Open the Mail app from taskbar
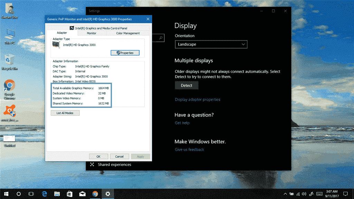 pos(82,194)
